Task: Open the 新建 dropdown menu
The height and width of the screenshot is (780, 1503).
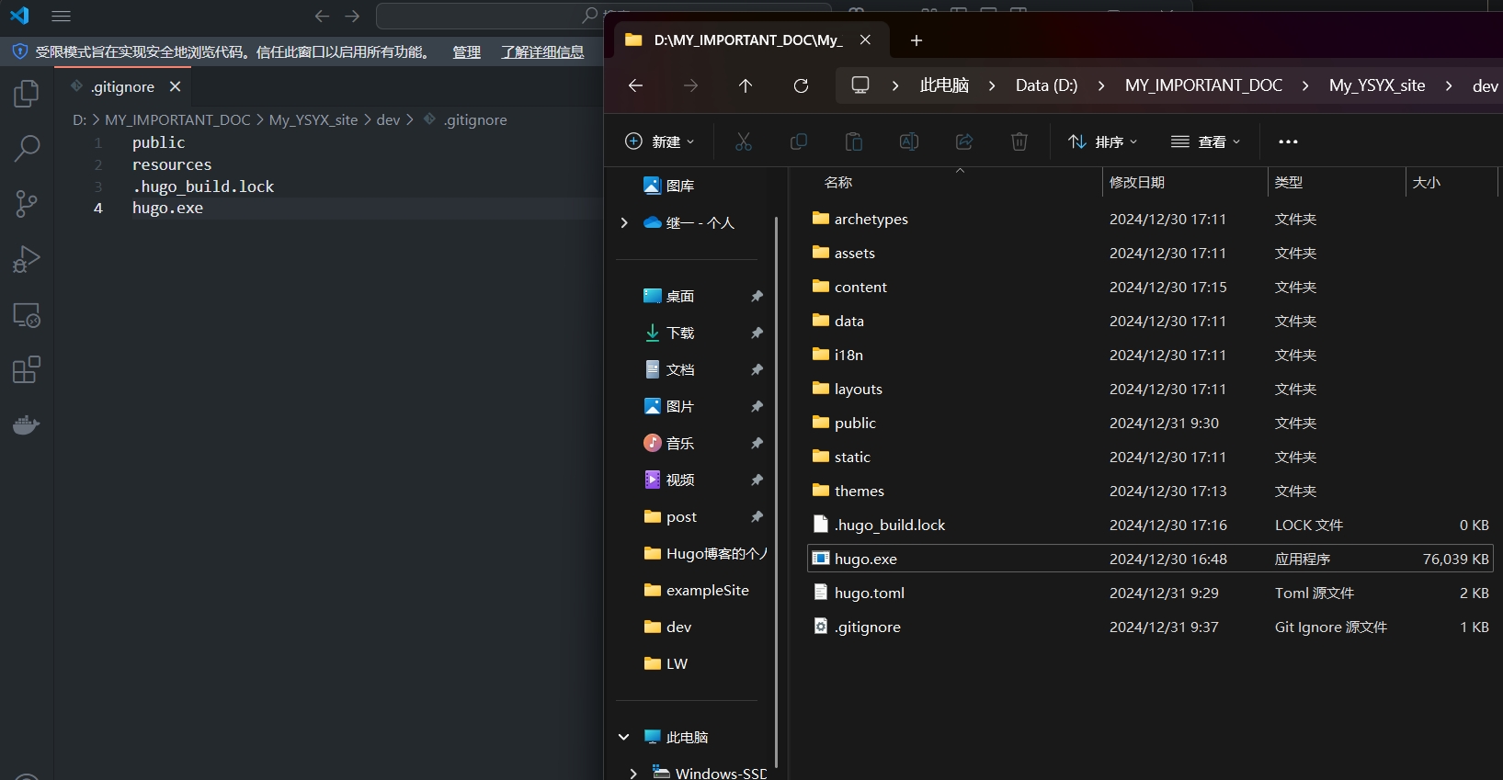Action: [660, 141]
